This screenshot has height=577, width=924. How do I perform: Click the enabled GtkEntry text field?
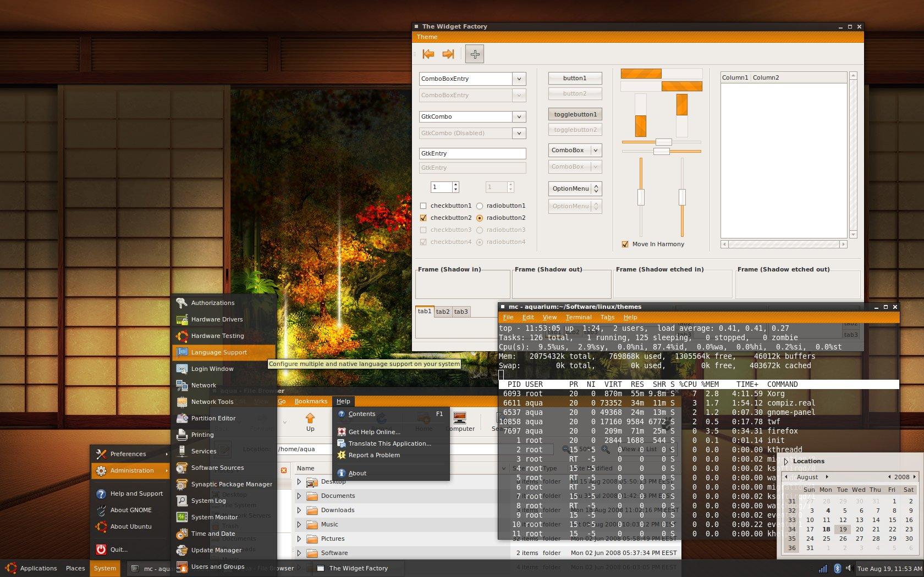472,153
